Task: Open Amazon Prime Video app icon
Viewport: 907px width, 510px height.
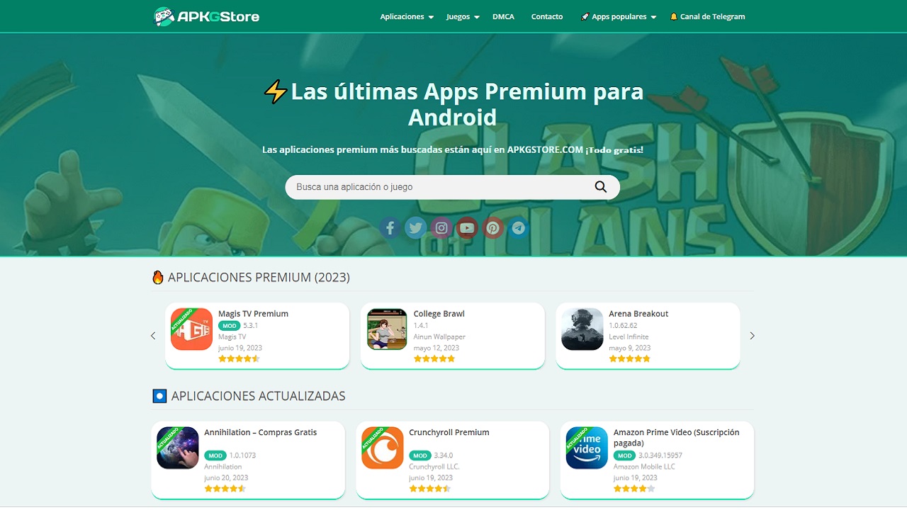Action: click(x=587, y=448)
